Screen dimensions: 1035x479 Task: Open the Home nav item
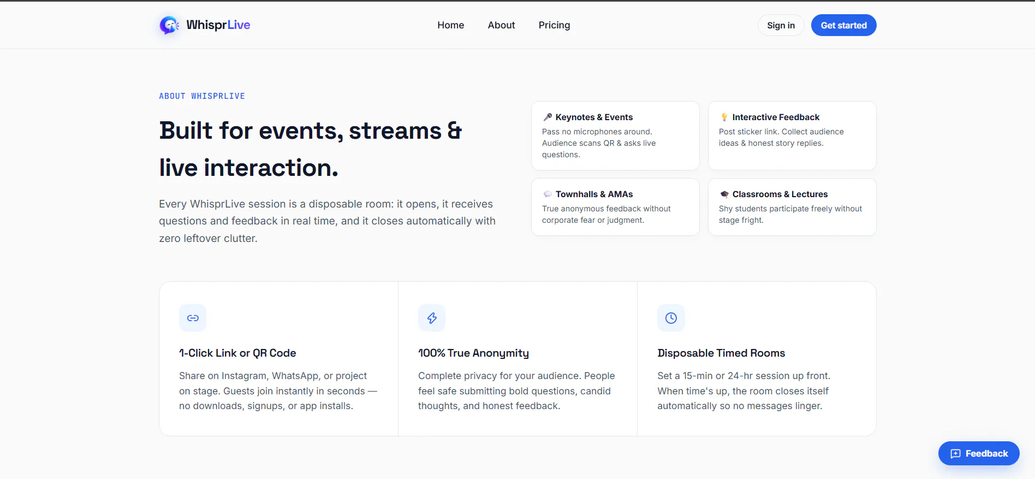(x=450, y=25)
